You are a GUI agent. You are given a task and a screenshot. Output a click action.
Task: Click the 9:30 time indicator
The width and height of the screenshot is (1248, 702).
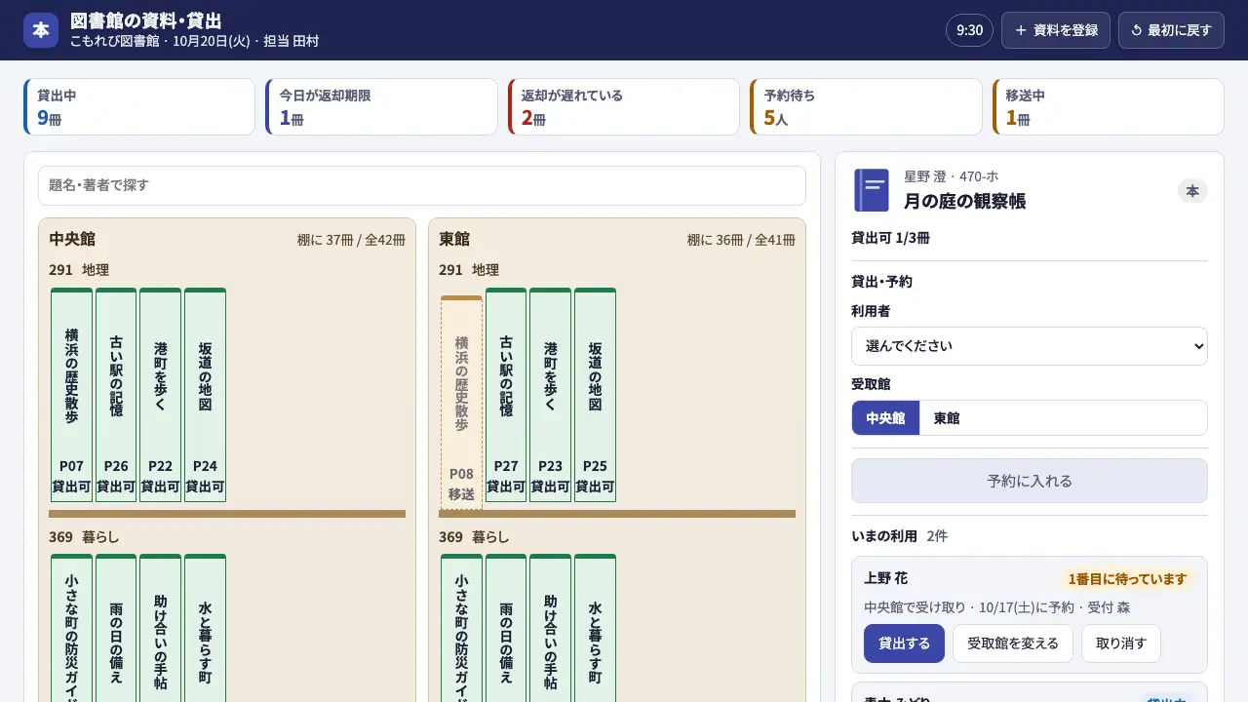(969, 30)
